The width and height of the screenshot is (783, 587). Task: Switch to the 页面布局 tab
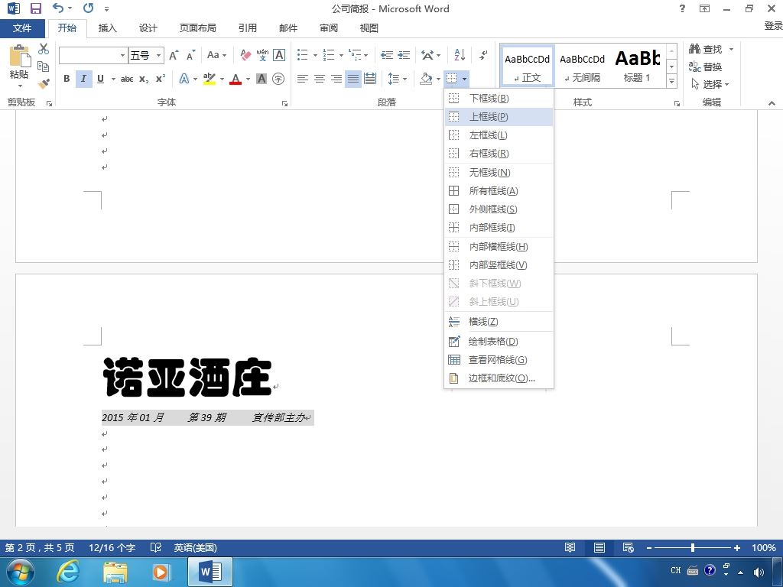click(x=198, y=28)
